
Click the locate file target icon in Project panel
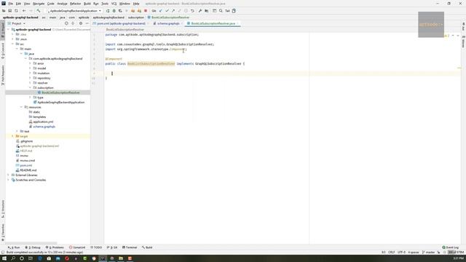(66, 23)
